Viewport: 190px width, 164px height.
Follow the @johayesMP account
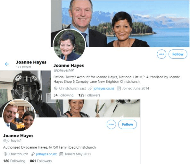[178, 54]
